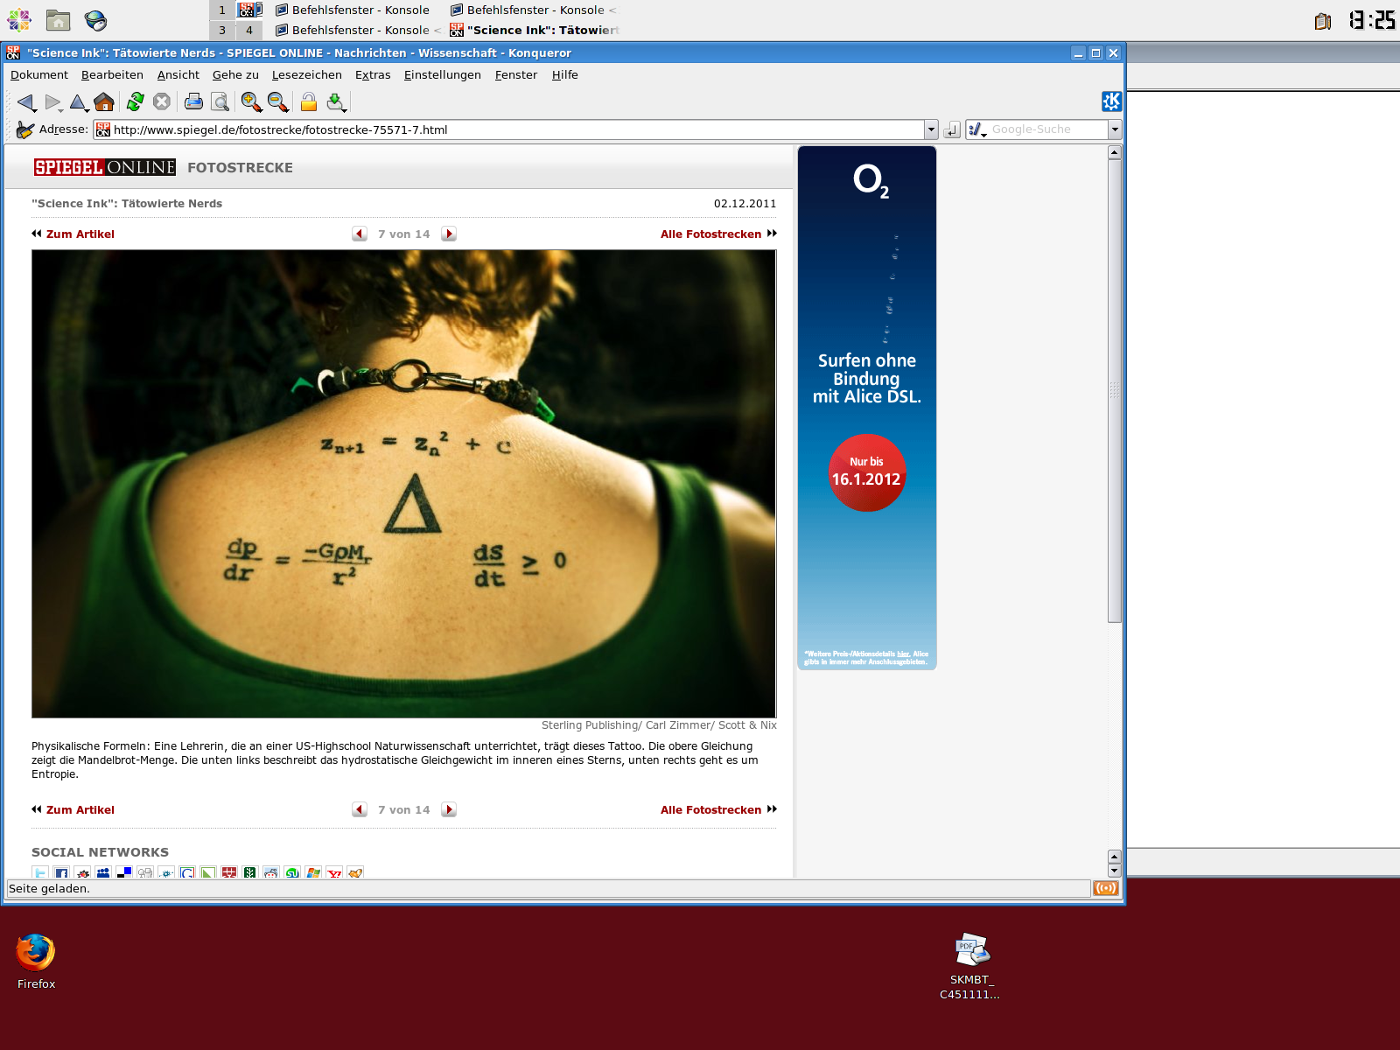This screenshot has width=1400, height=1050.
Task: Switch to virtual desktop 3 in pager
Action: (222, 30)
